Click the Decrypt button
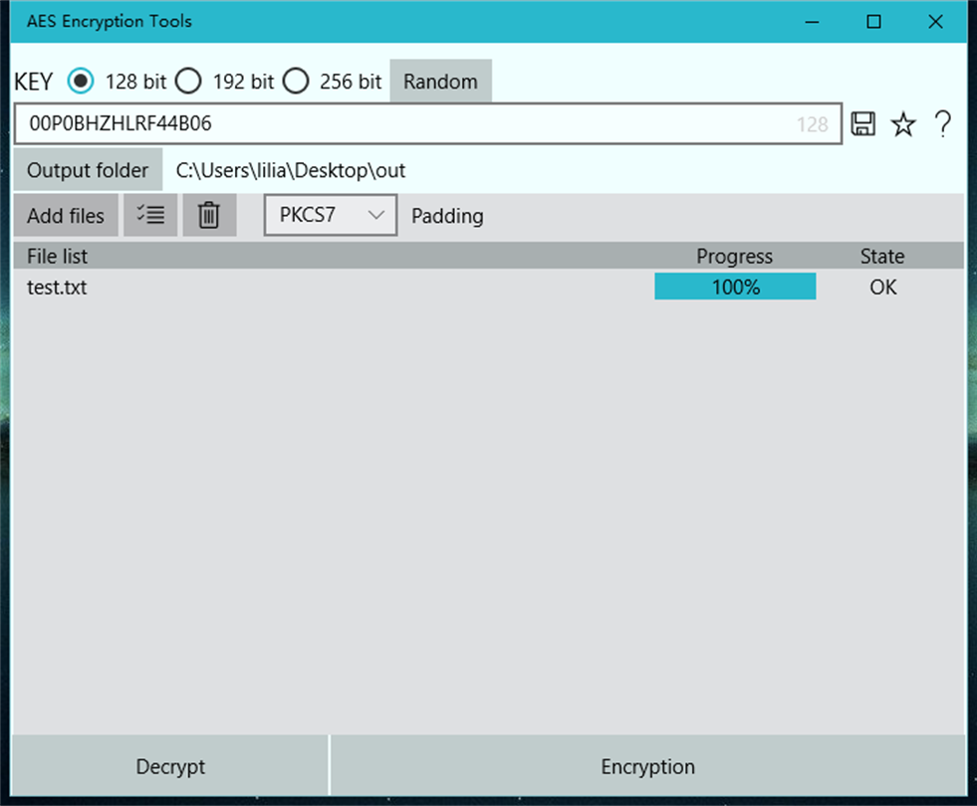Viewport: 977px width, 806px height. click(x=170, y=766)
